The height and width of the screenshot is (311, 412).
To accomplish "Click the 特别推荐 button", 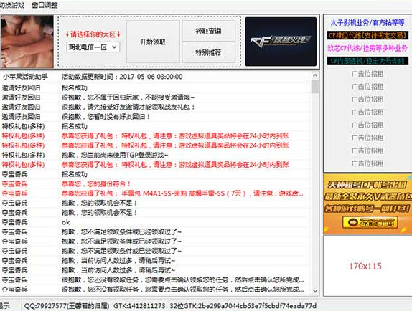I will pos(208,52).
